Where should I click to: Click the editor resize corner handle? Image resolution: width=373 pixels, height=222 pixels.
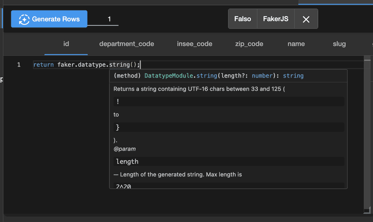tap(367, 210)
